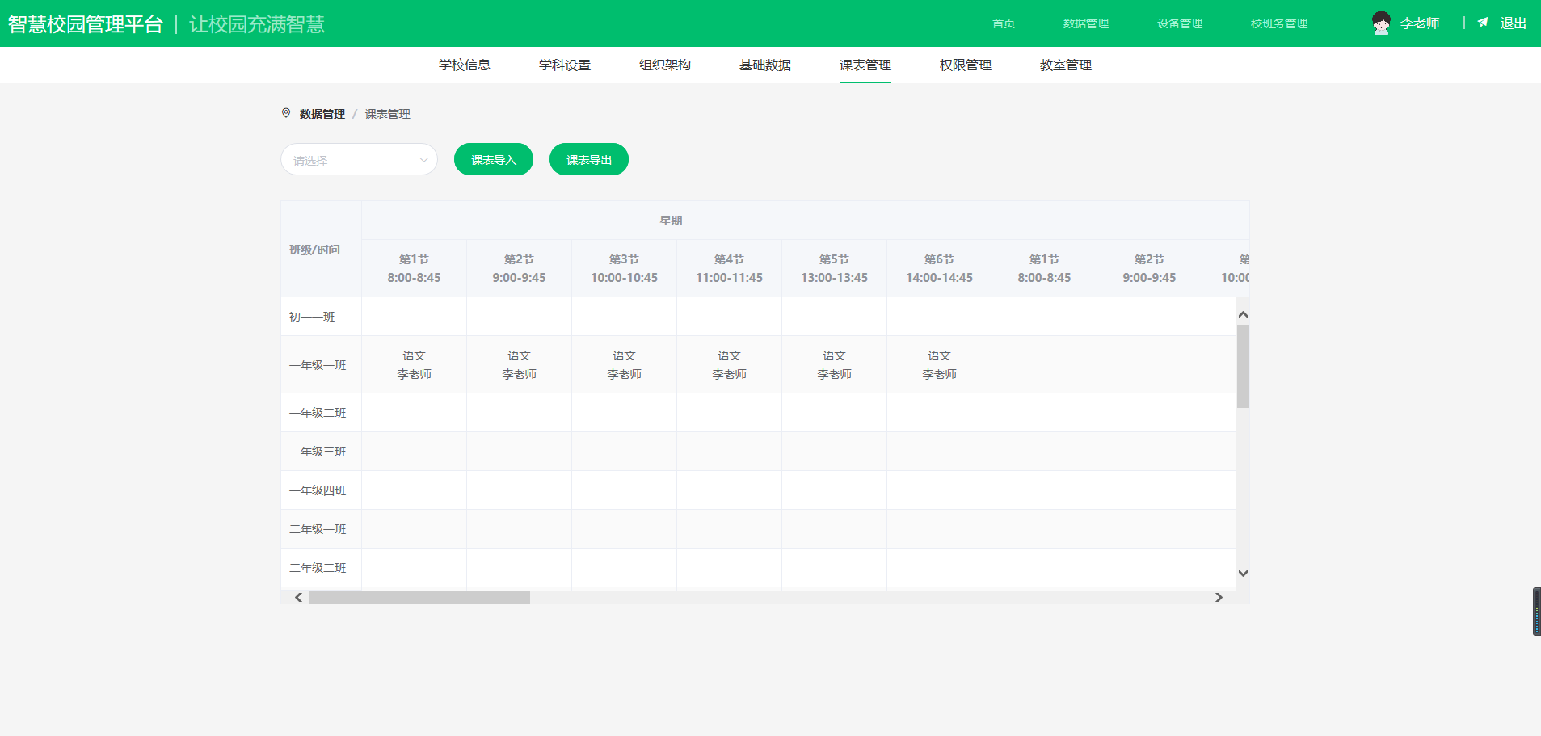Click the vertical table scrollbar thumb
This screenshot has width=1541, height=736.
click(1243, 367)
